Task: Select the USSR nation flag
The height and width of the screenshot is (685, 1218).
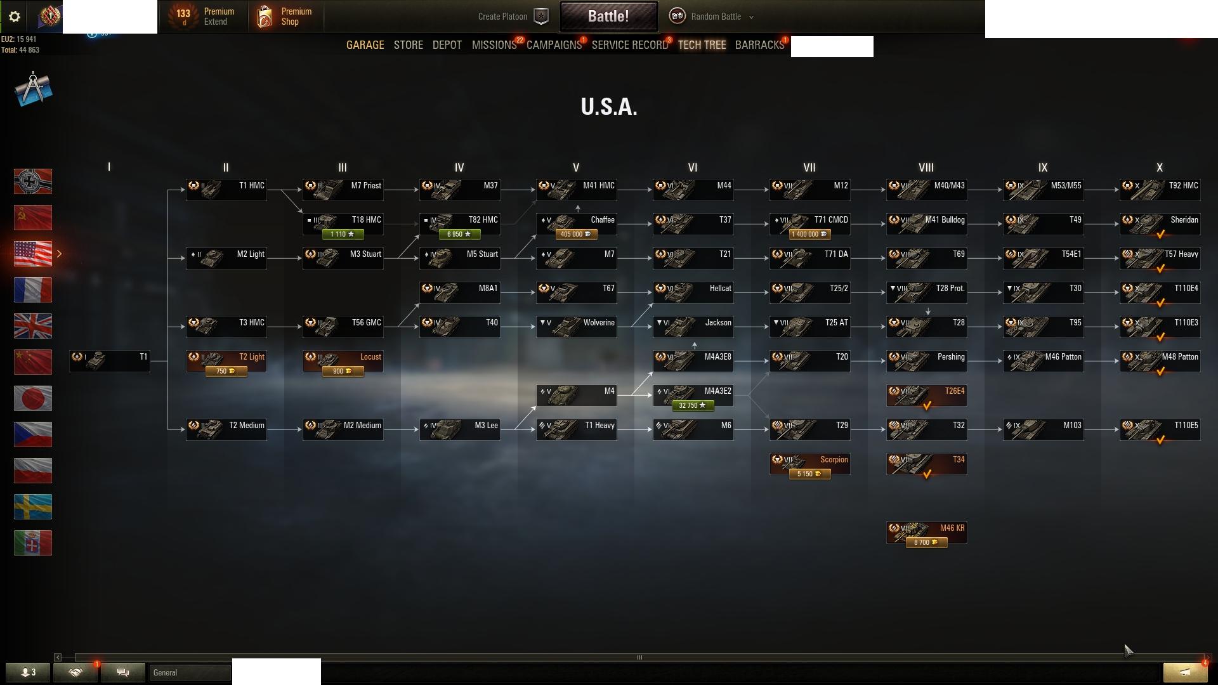Action: tap(33, 218)
